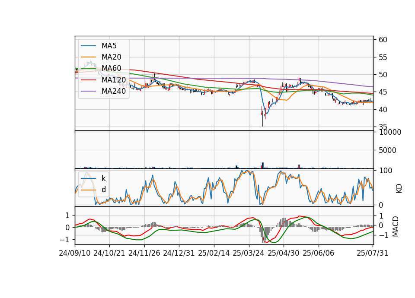Click the price axis value 50

[383, 75]
